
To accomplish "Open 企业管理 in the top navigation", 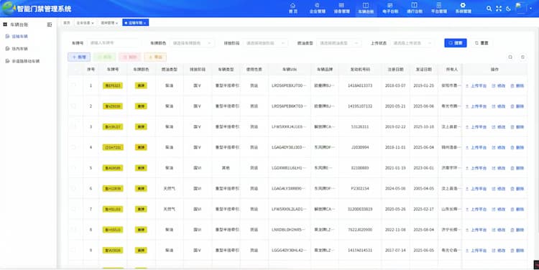I will coord(317,8).
